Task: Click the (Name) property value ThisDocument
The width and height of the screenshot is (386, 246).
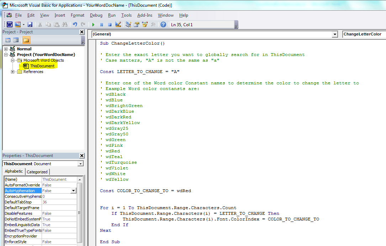Action: click(59, 179)
